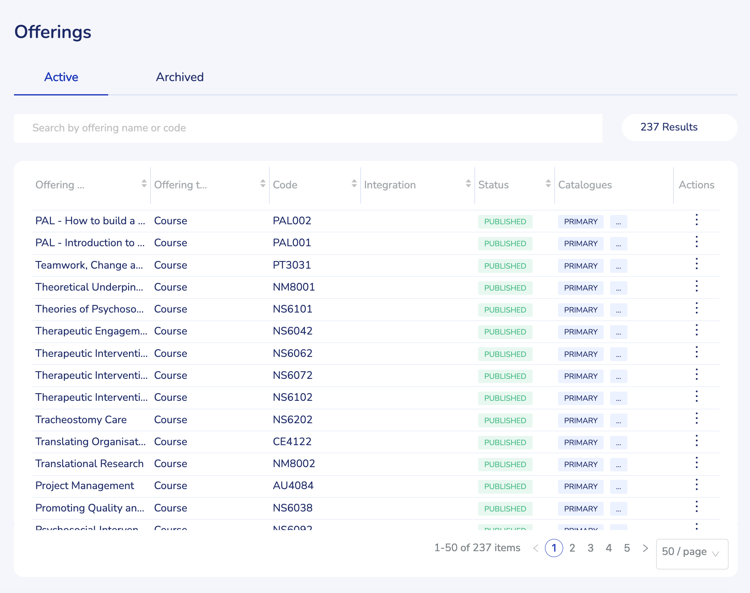Screen dimensions: 750x593
Task: Sort by Offering type column arrows
Action: coord(263,184)
